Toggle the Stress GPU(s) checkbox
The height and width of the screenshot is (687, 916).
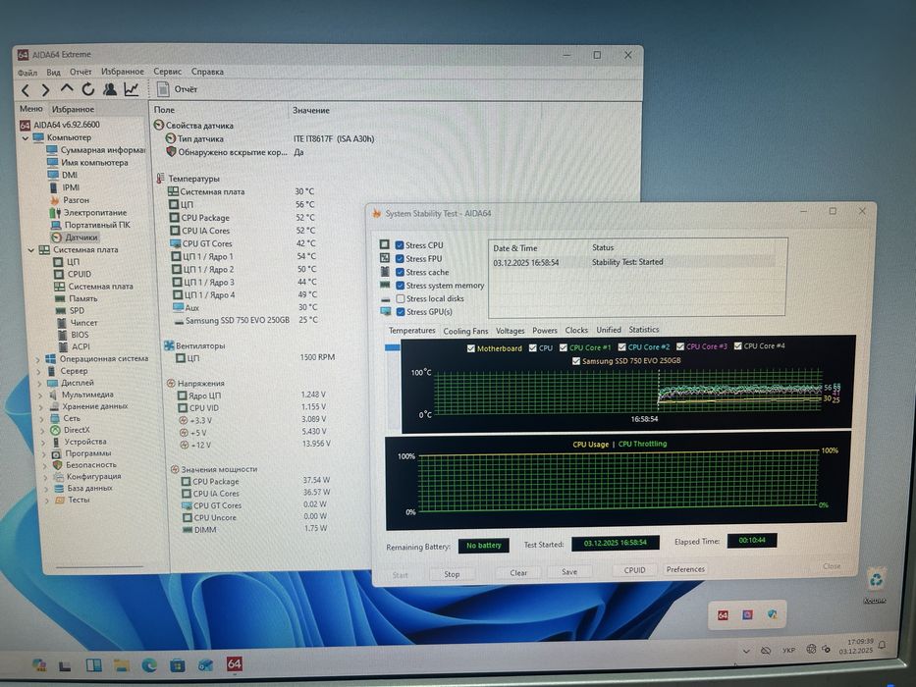pyautogui.click(x=401, y=312)
